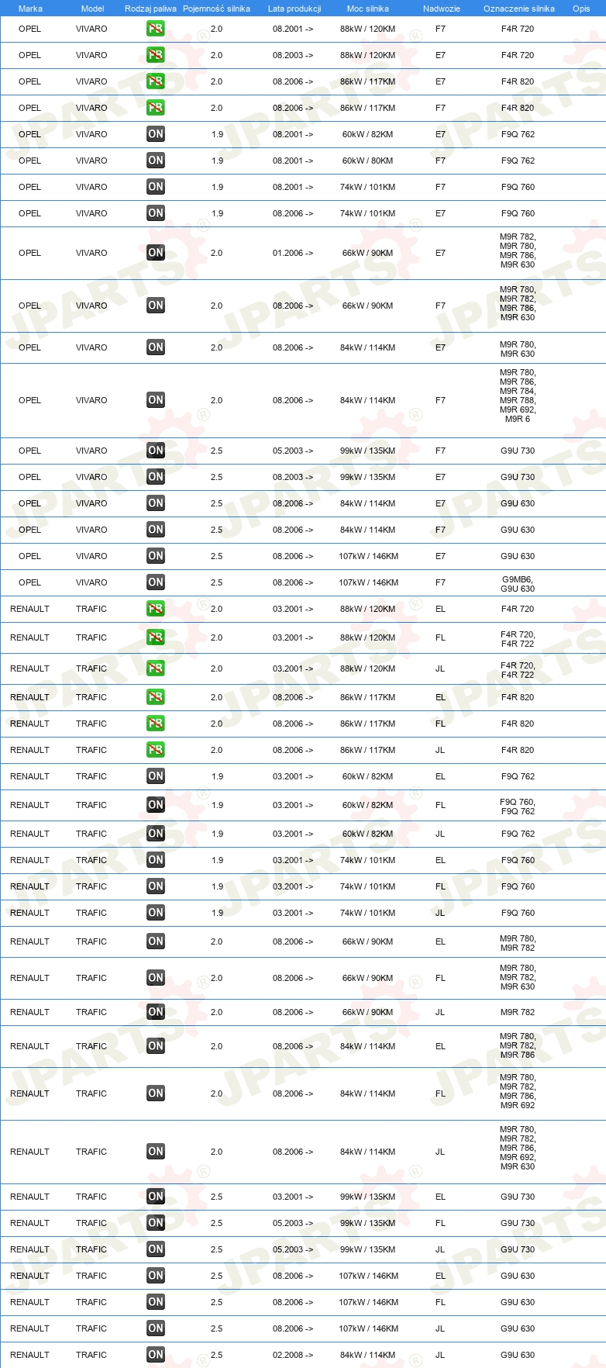The height and width of the screenshot is (1368, 606).
Task: Click petrol icon for Opel Vivaro 86kW E7 F4R 820
Action: [156, 81]
